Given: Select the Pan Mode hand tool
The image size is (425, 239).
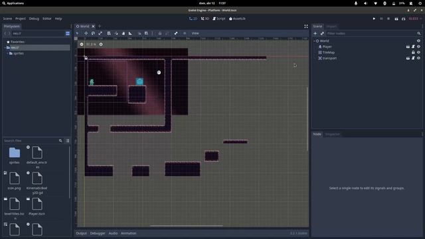Looking at the screenshot, I should coord(124,33).
